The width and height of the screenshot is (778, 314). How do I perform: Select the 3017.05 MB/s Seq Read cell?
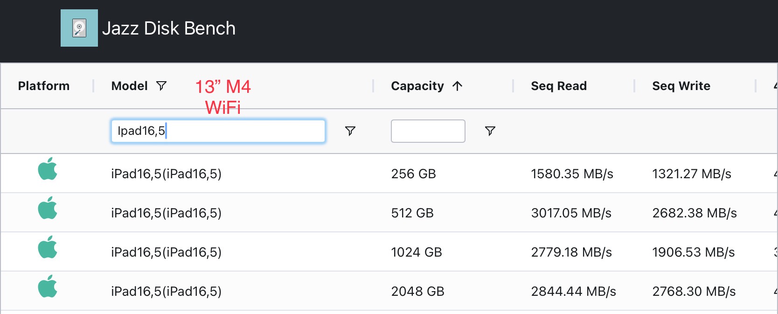(571, 213)
